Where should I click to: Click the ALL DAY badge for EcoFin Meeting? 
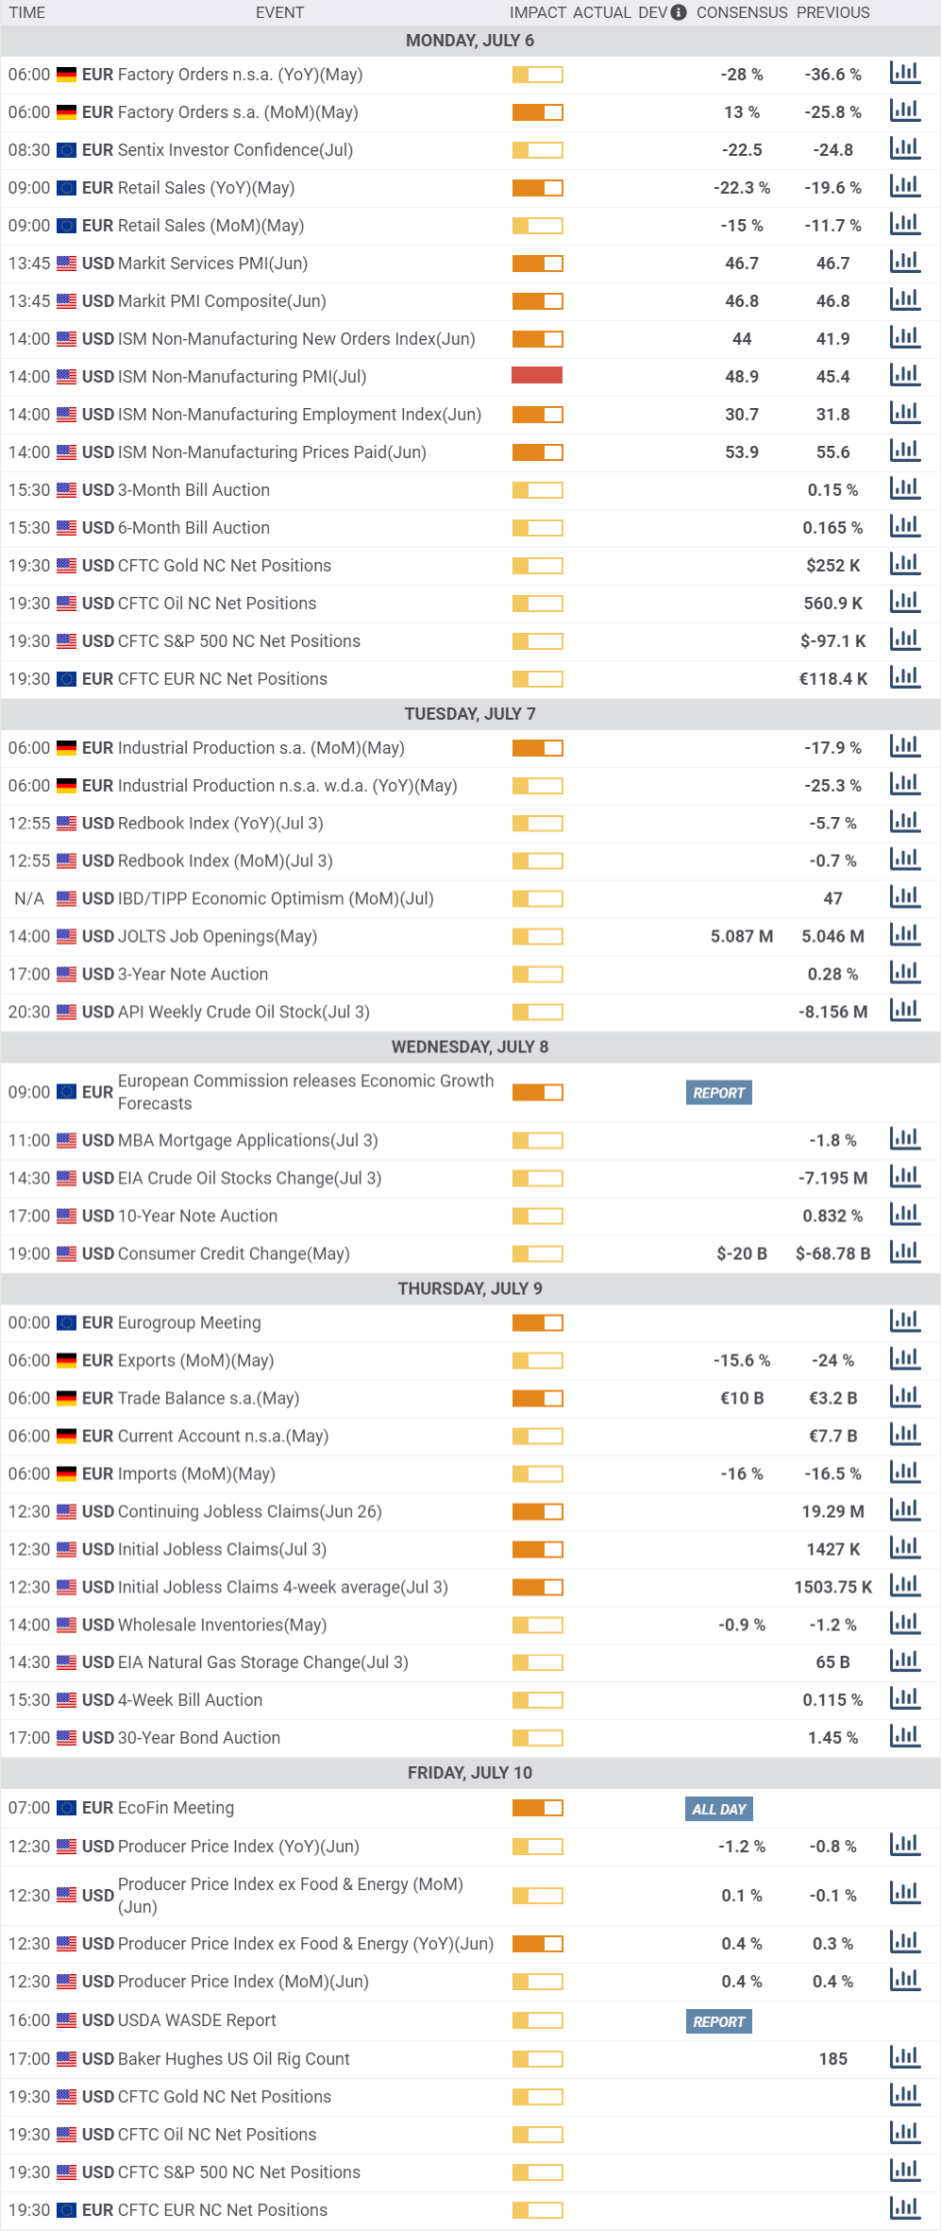[718, 1809]
